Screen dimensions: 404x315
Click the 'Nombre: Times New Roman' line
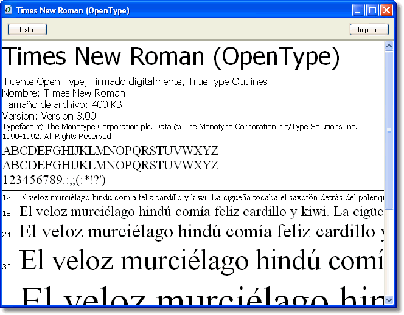point(64,93)
